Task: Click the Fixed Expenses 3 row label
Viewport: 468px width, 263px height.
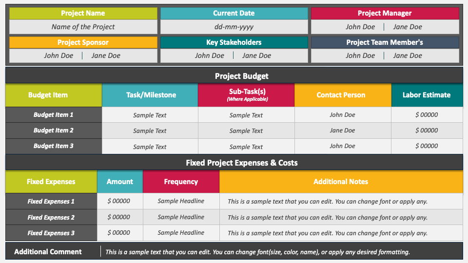Action: 51,233
